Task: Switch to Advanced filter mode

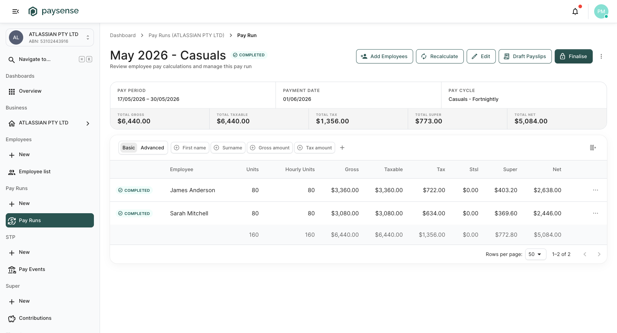Action: click(152, 148)
